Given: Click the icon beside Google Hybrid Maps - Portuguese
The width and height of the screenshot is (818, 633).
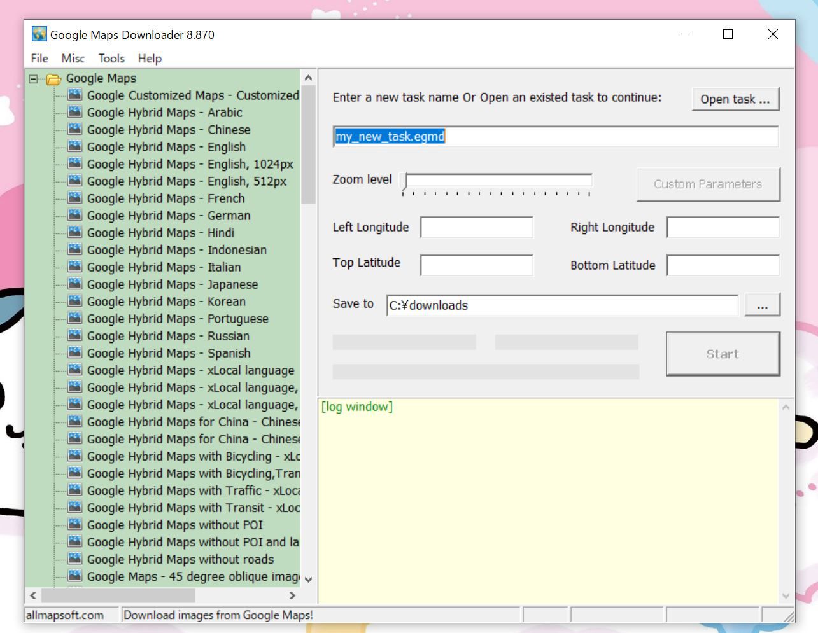Looking at the screenshot, I should click(x=75, y=318).
